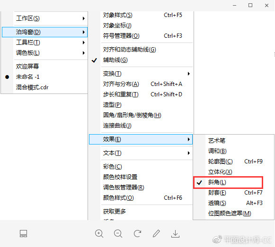Open 对象样式(S) docker
The width and height of the screenshot is (275, 247).
pos(141,15)
